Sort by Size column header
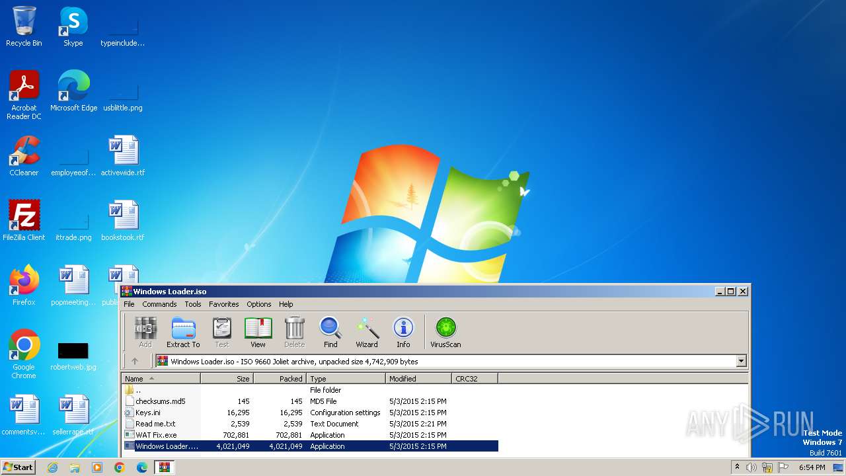 click(227, 379)
